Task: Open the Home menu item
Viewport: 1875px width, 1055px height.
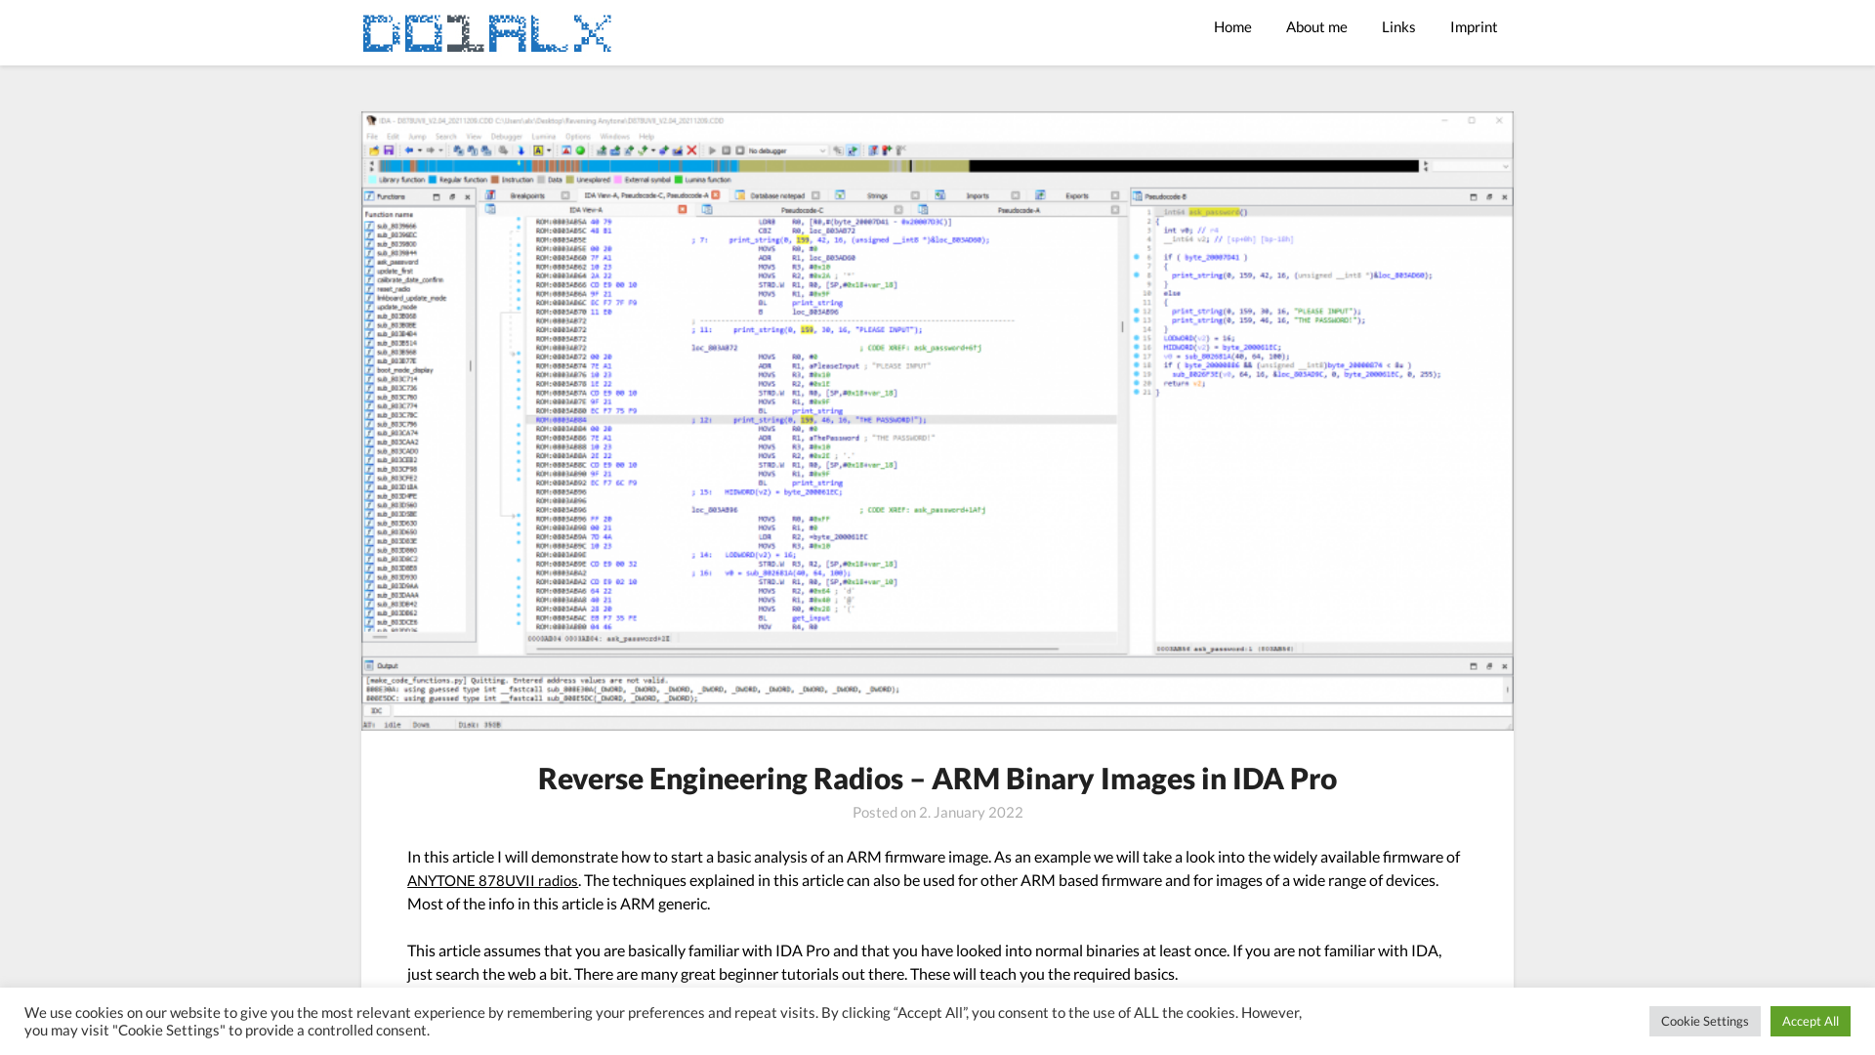Action: (x=1232, y=27)
